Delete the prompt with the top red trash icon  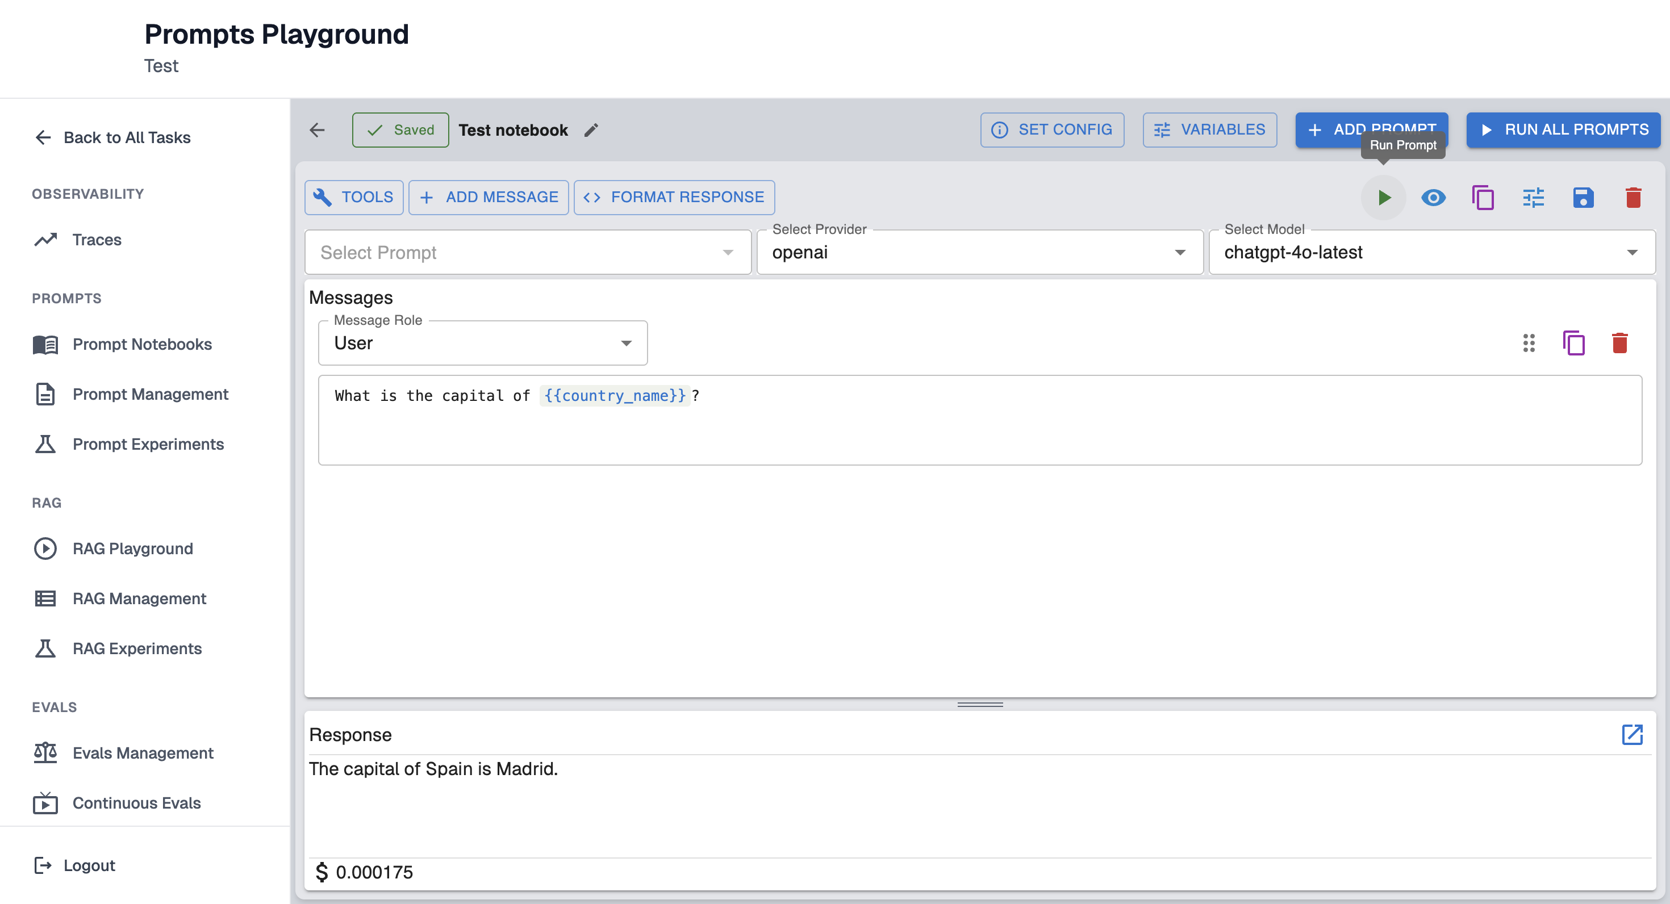pos(1633,197)
